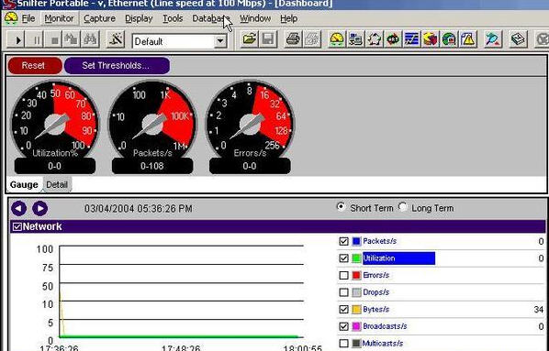This screenshot has width=549, height=351.
Task: Check the Drops/s checkbox
Action: tap(344, 292)
